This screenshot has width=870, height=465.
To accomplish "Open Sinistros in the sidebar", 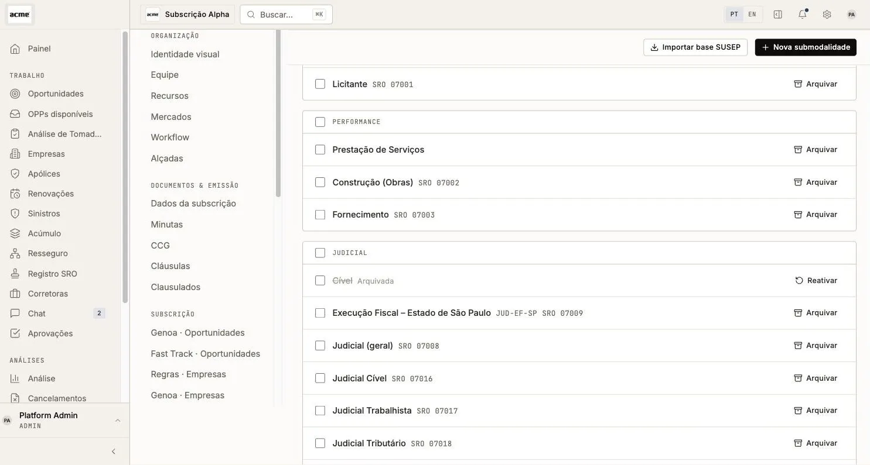I will 44,213.
